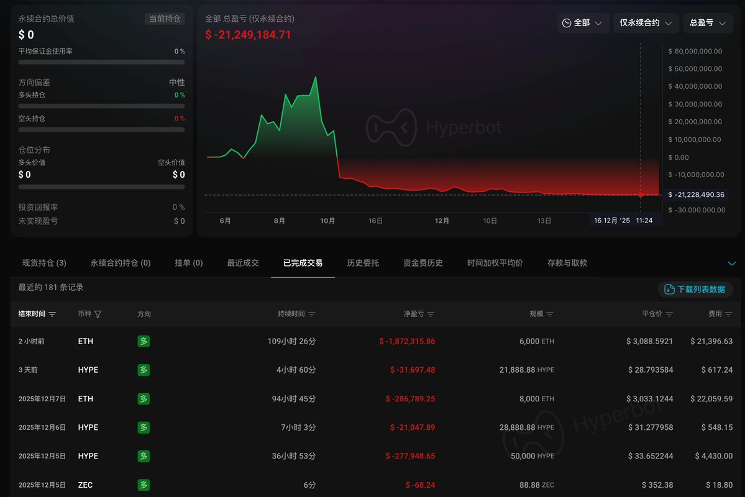Open the 全部 time range dropdown
745x497 pixels.
coord(582,23)
